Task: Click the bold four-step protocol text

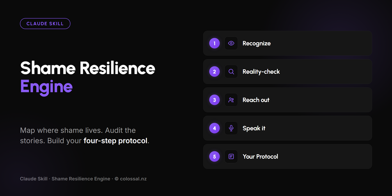Action: click(x=115, y=141)
